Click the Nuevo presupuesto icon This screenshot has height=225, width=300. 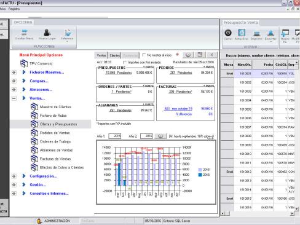click(x=285, y=33)
